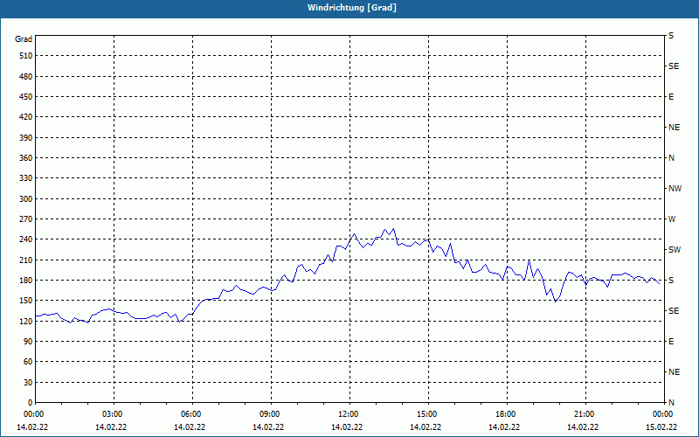Click the 0 y-axis value

click(x=31, y=403)
